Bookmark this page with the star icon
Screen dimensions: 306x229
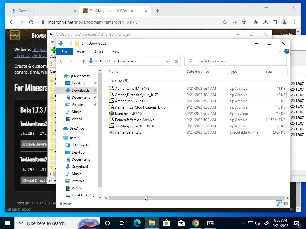pyautogui.click(x=244, y=22)
